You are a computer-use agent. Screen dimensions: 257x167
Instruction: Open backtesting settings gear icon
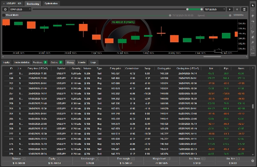(x=5, y=9)
